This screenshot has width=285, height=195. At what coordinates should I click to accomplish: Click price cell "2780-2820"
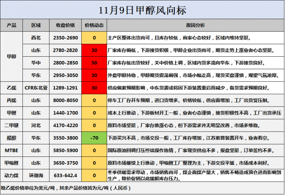coord(66,50)
